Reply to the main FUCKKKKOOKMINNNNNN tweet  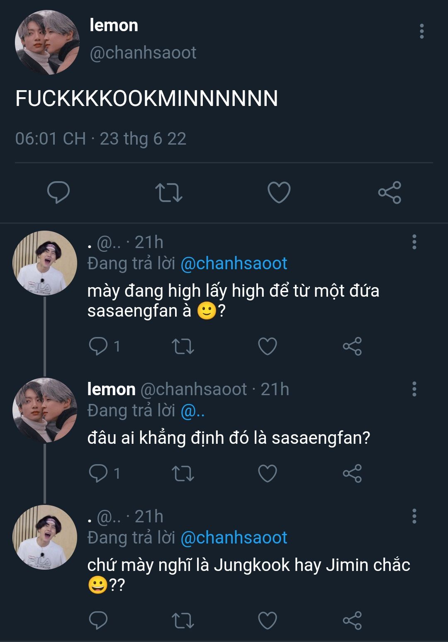[x=58, y=192]
